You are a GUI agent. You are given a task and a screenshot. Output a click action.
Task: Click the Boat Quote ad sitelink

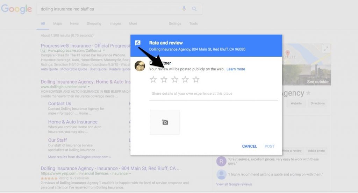(98, 69)
